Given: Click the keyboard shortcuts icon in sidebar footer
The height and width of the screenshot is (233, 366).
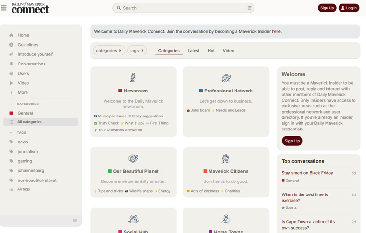Looking at the screenshot, I should [x=75, y=220].
